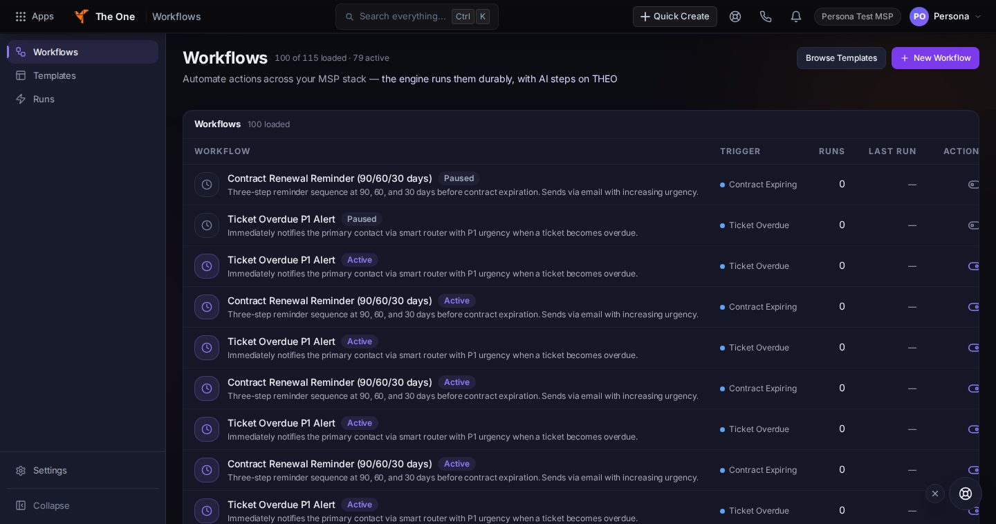Open the Persona Test MSP tenant selector
This screenshot has height=524, width=996.
point(858,17)
